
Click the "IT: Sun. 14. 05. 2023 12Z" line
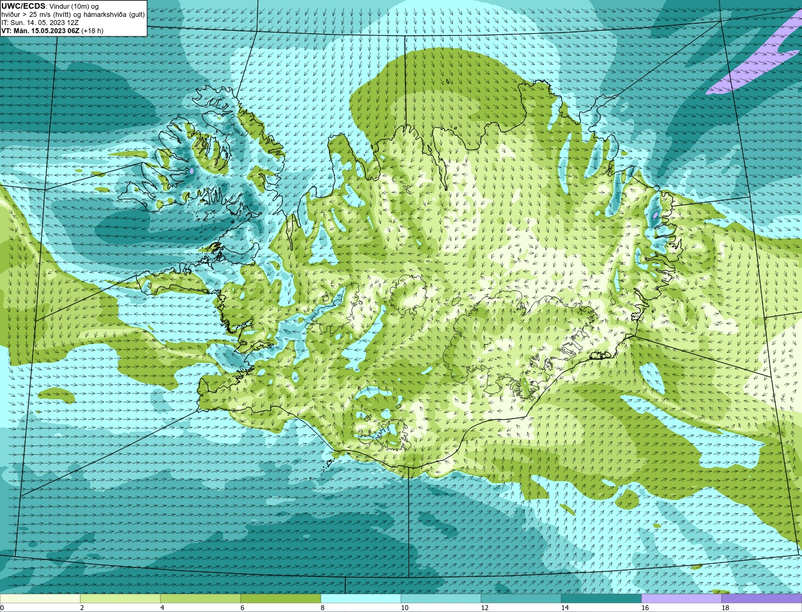click(40, 23)
